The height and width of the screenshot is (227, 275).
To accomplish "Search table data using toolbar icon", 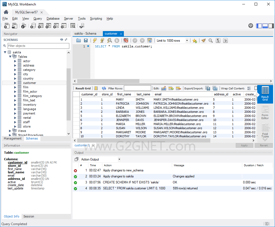I will point(73,26).
